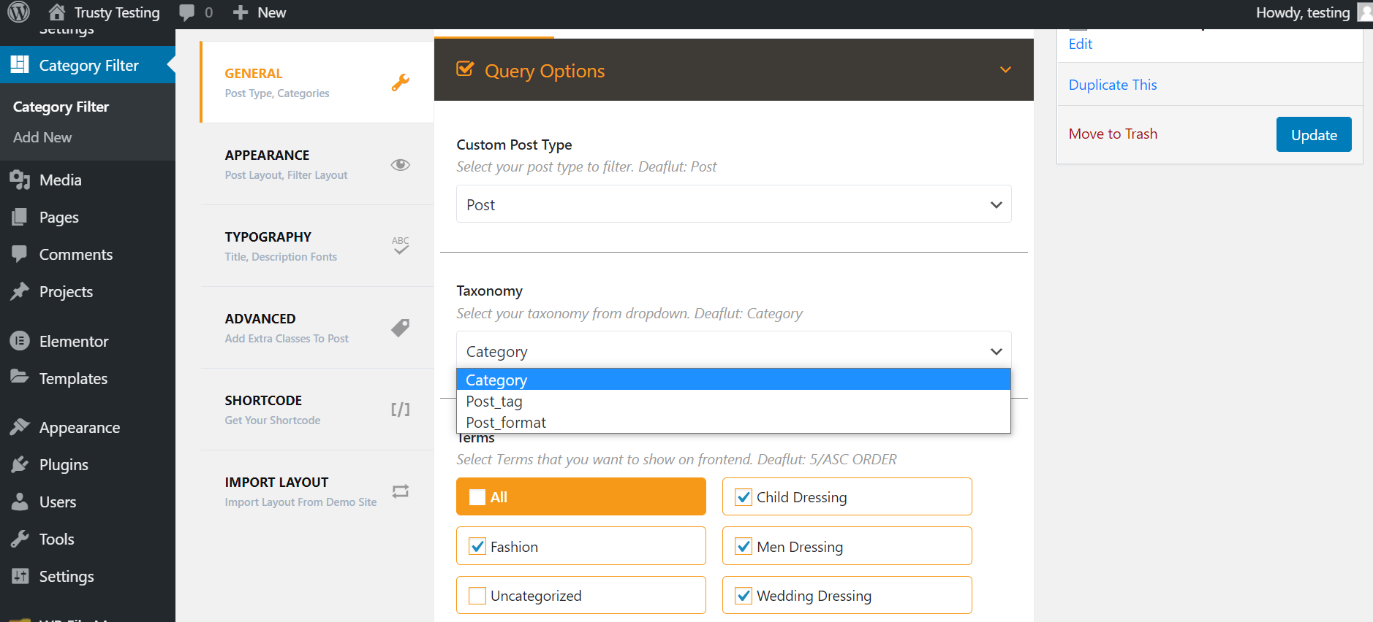Click the comments bubble in admin bar
The image size is (1373, 622).
click(188, 12)
